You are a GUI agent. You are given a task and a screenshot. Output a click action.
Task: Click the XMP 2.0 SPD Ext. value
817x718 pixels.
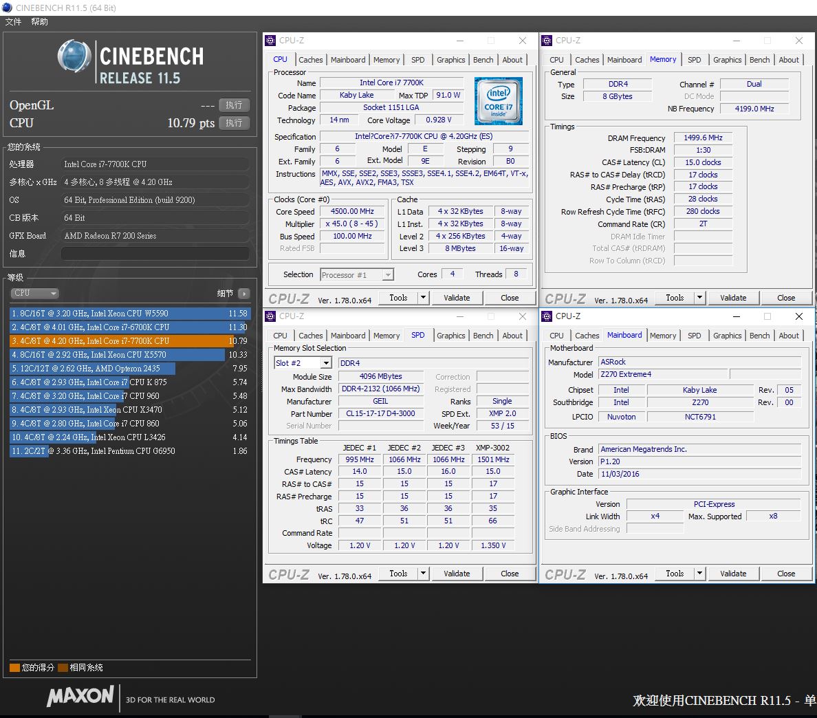[x=503, y=414]
